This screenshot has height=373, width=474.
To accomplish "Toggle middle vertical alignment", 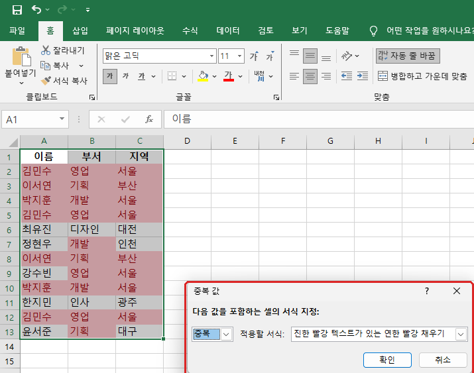I will (x=310, y=56).
